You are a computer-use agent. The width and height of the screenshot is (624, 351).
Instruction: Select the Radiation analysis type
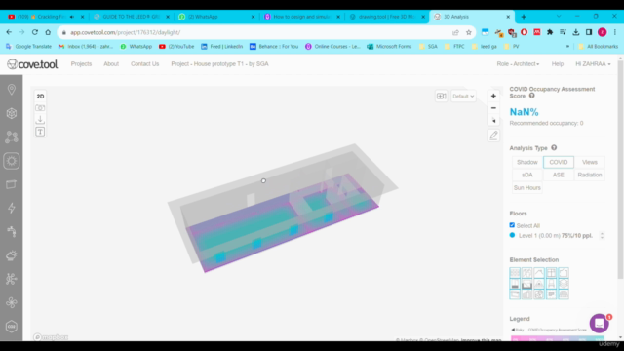click(589, 175)
